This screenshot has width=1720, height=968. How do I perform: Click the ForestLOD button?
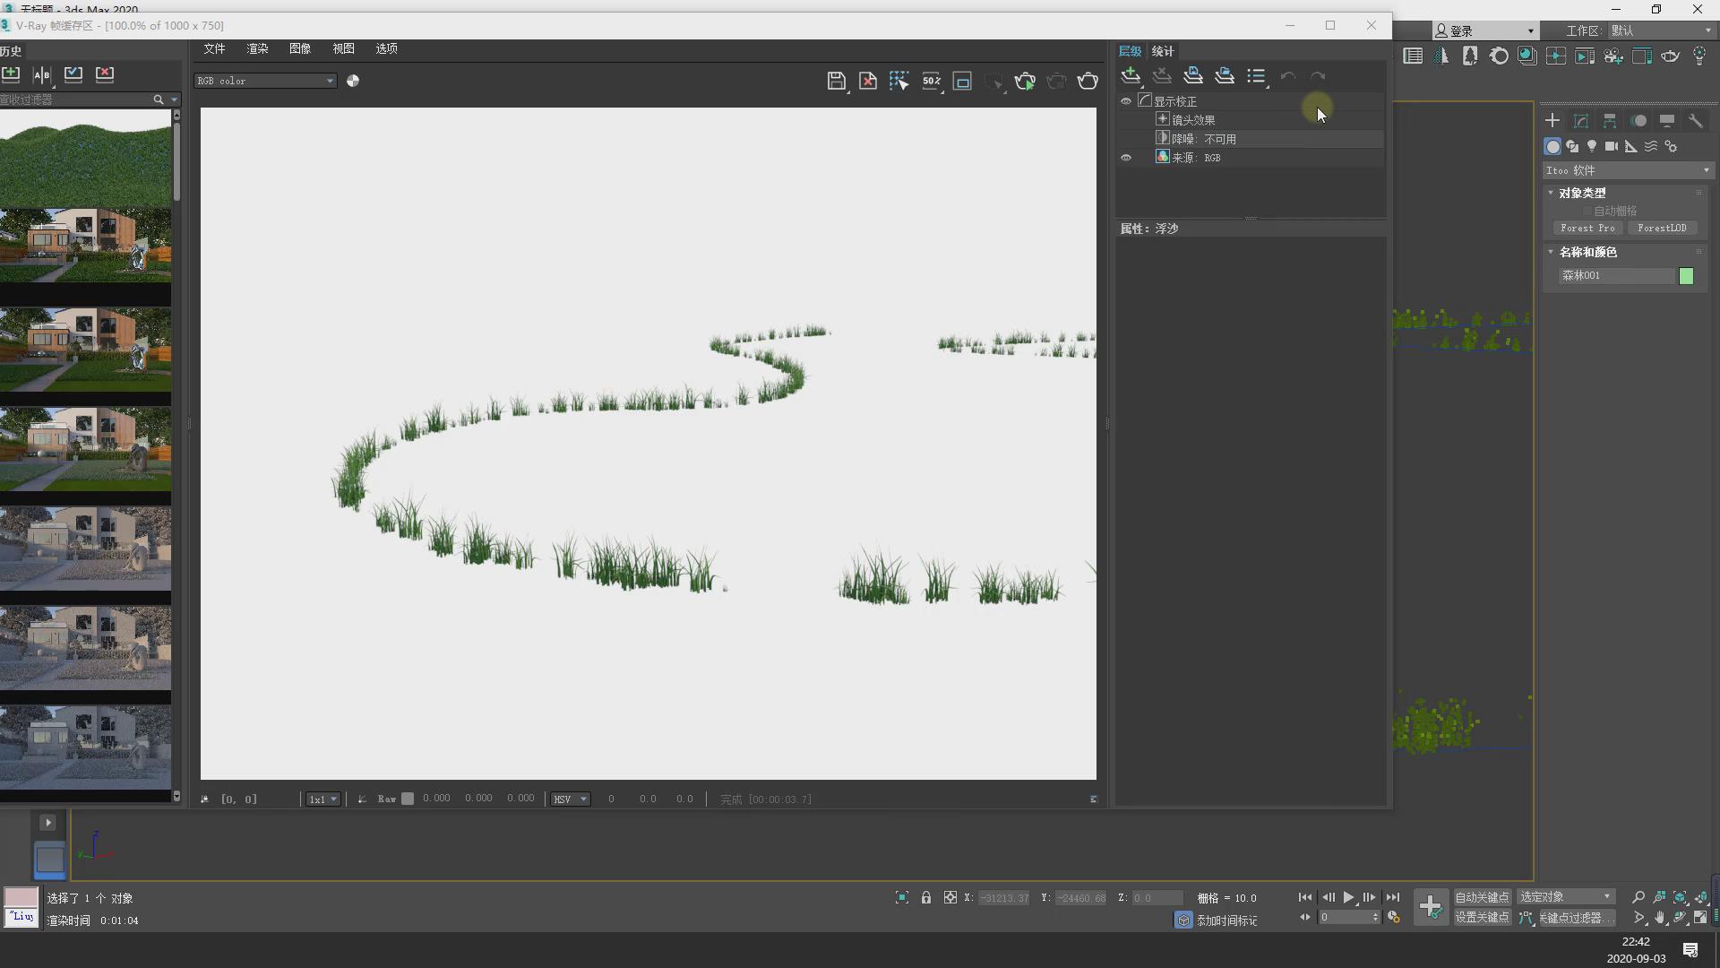pyautogui.click(x=1661, y=228)
